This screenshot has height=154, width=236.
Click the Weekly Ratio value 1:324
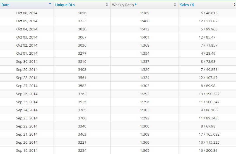pyautogui.click(x=145, y=78)
